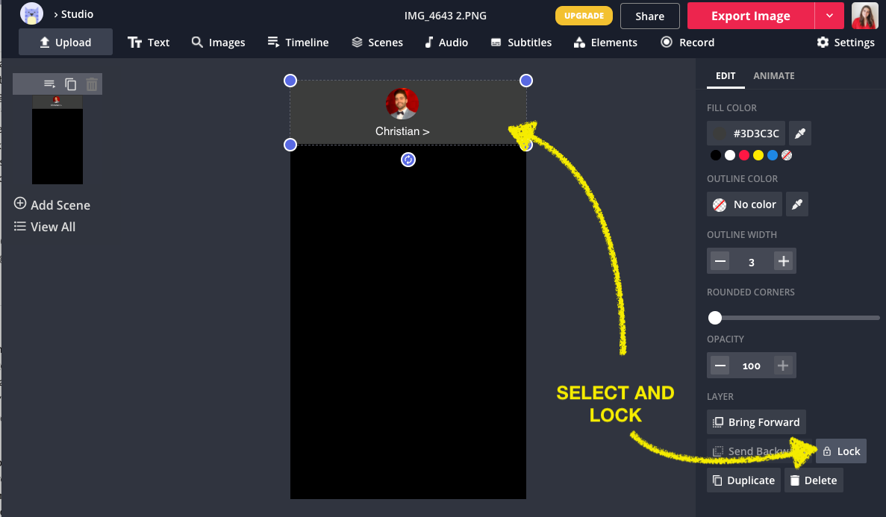Click the rotate handle below selected shape
This screenshot has height=517, width=886.
pos(408,159)
